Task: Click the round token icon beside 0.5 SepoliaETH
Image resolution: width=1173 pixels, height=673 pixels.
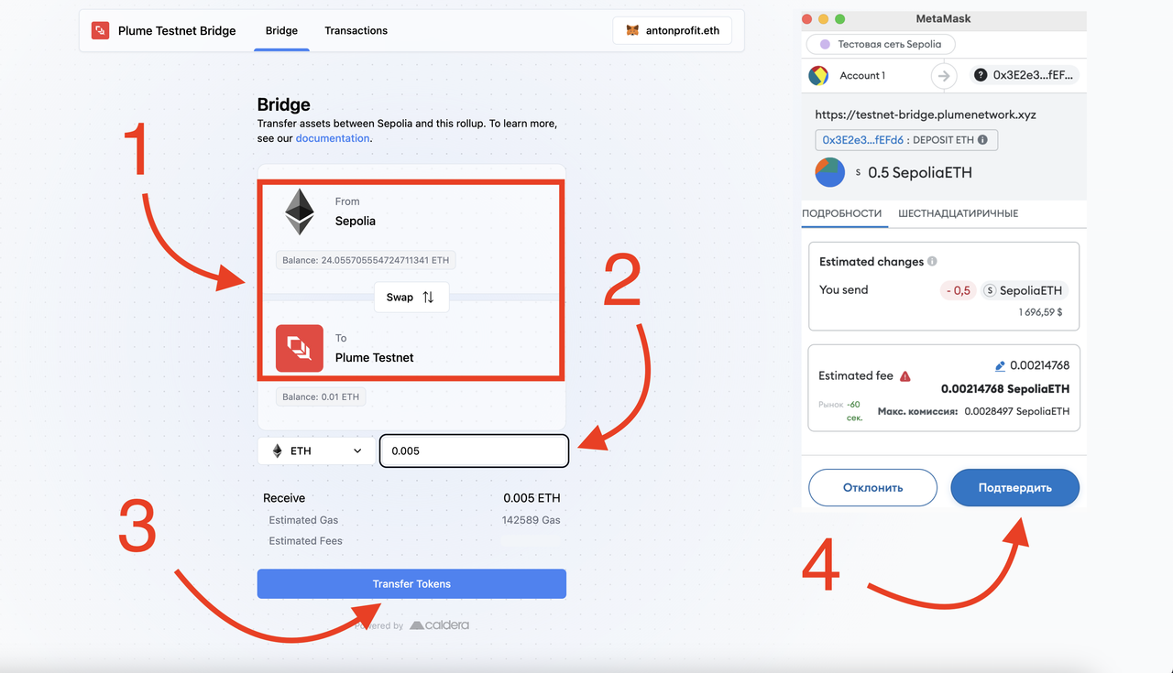Action: click(x=830, y=172)
